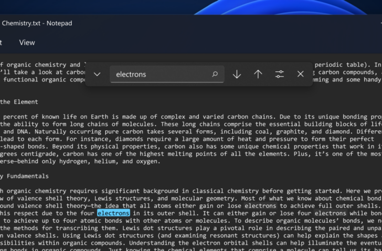Click the word 'Earth' in the text
Screen dimensions: 382x251
coord(100,117)
